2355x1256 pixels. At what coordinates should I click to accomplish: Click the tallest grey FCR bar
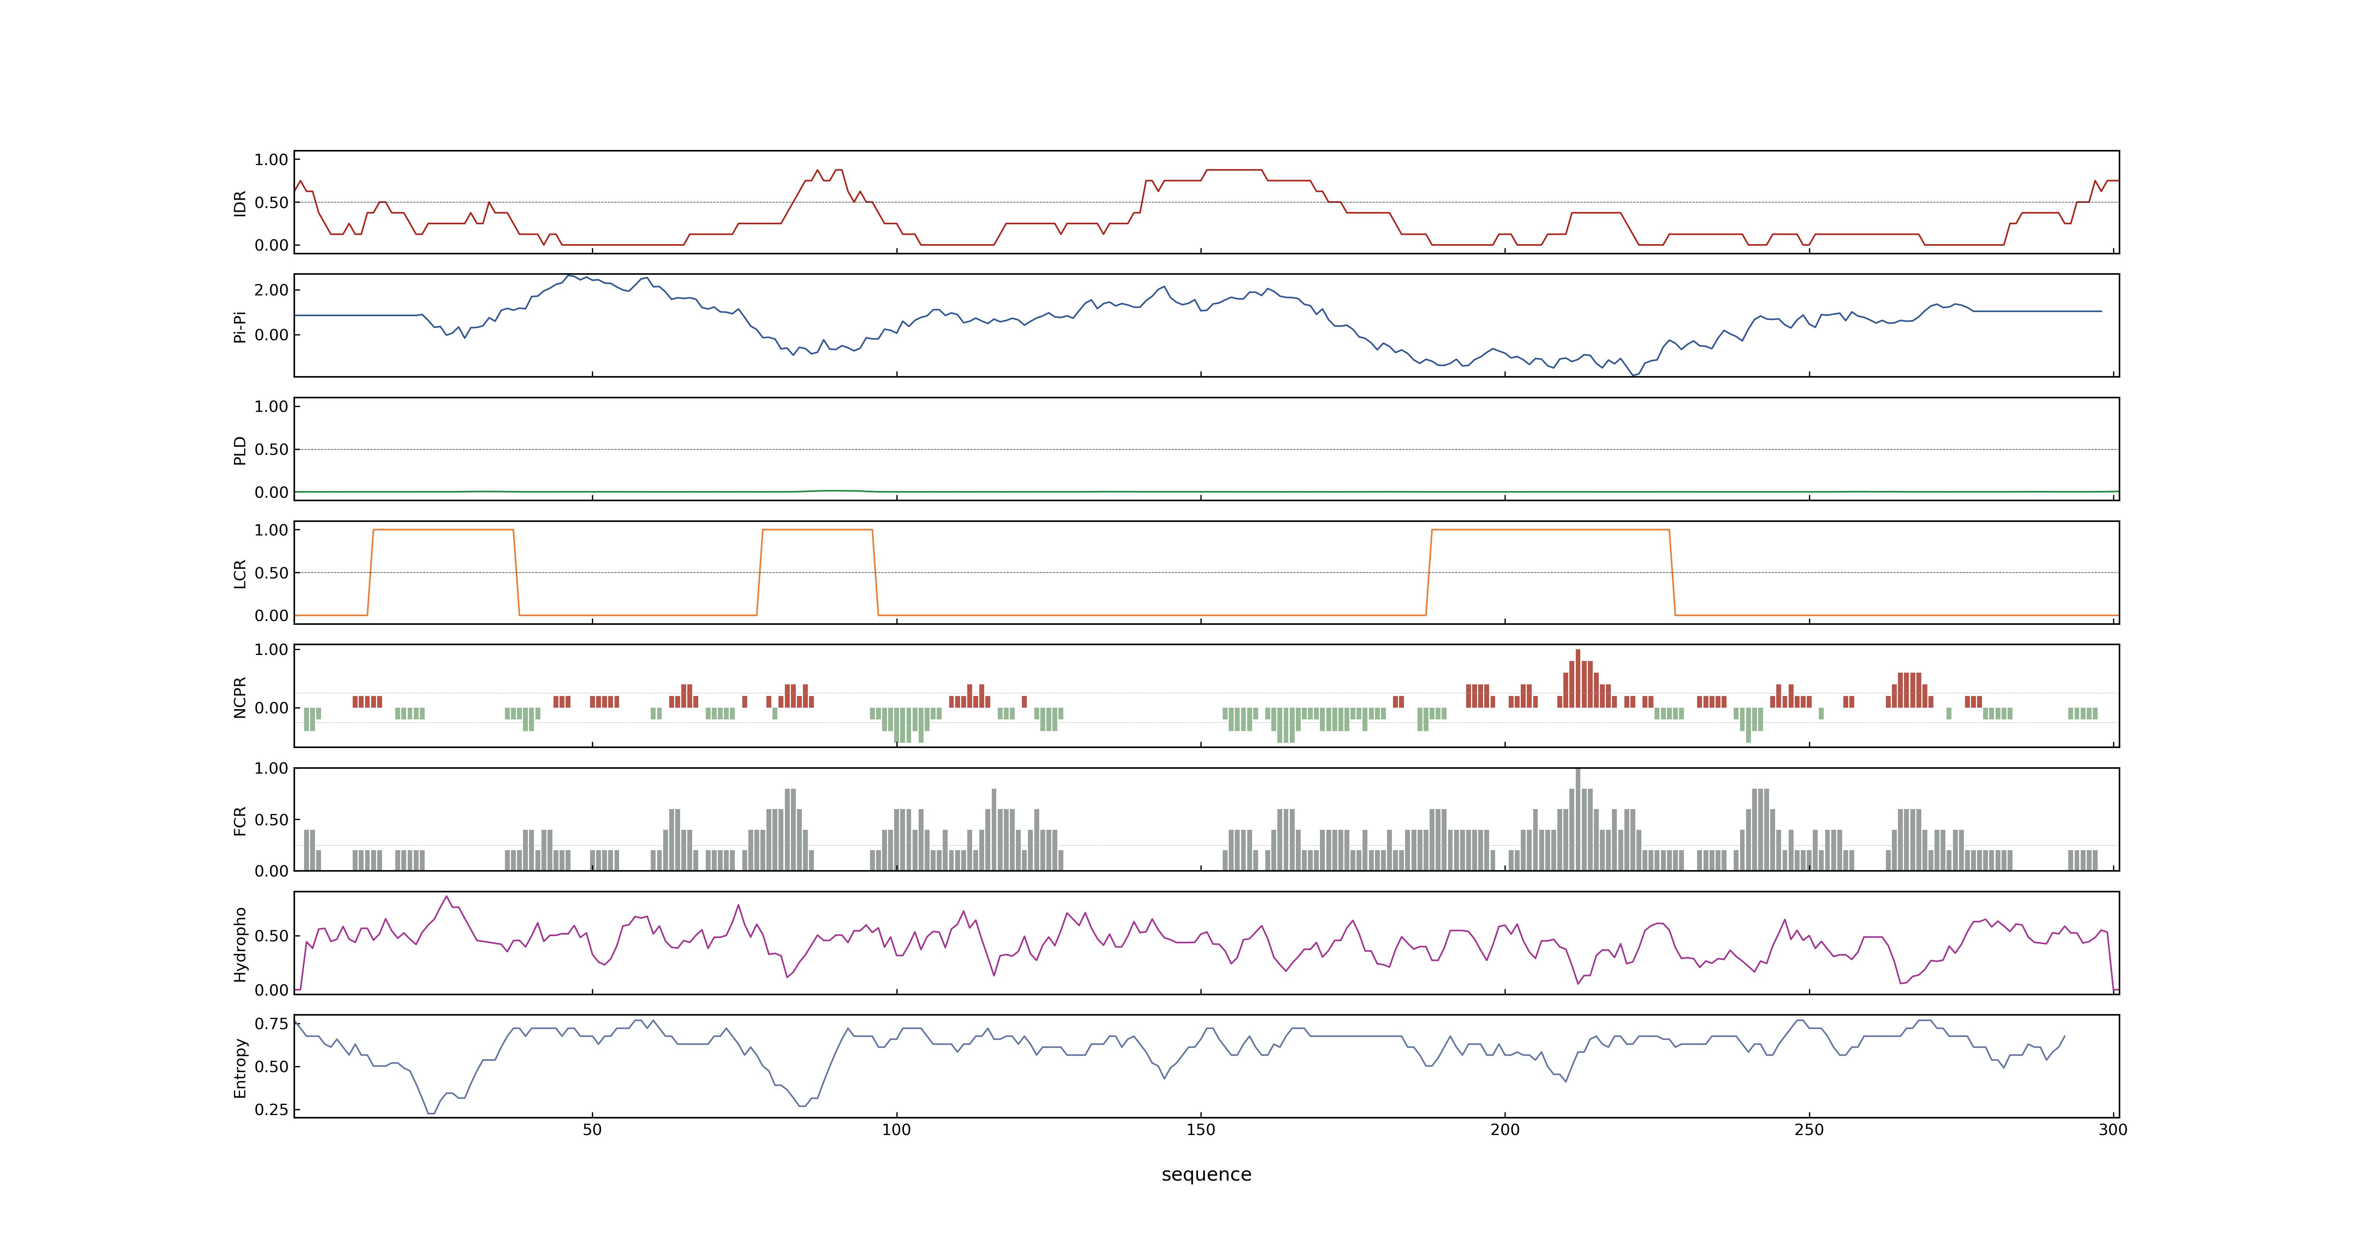click(x=1578, y=819)
